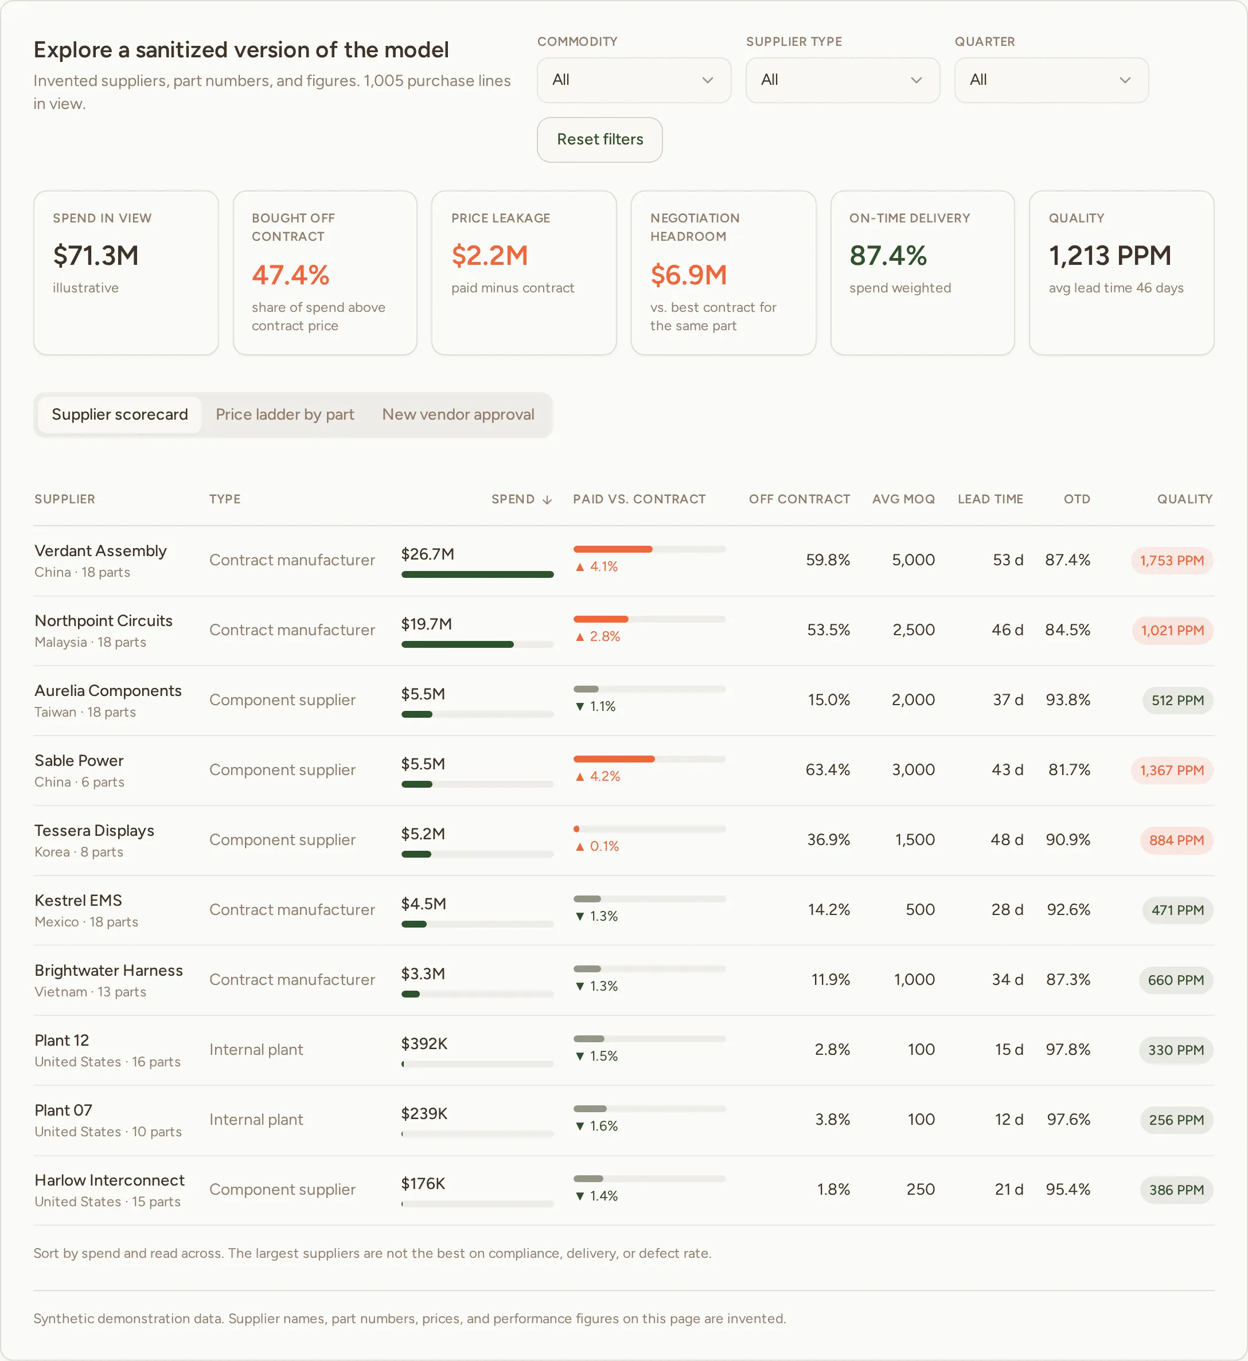The width and height of the screenshot is (1248, 1361).
Task: Switch to Price ladder by part tab
Action: click(x=284, y=414)
